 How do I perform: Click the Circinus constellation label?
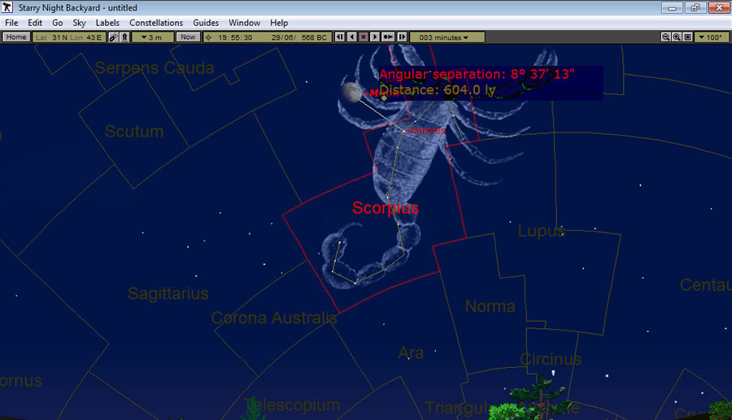[551, 359]
